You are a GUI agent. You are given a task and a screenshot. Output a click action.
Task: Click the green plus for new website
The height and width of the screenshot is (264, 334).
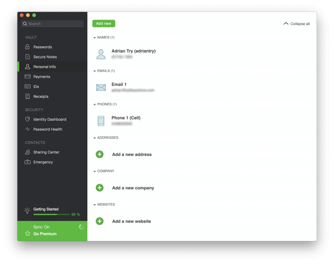[x=99, y=221]
